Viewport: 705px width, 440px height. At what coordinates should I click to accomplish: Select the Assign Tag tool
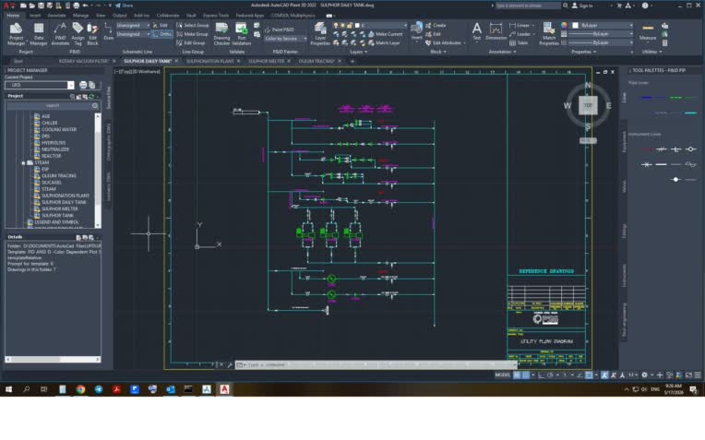point(78,34)
